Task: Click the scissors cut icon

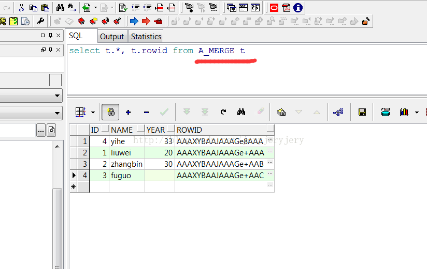Action: (x=21, y=8)
